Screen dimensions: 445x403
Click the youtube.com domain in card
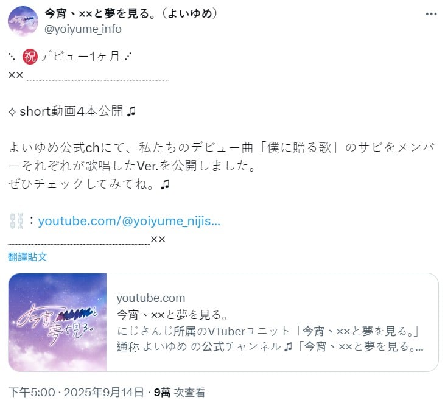click(151, 298)
